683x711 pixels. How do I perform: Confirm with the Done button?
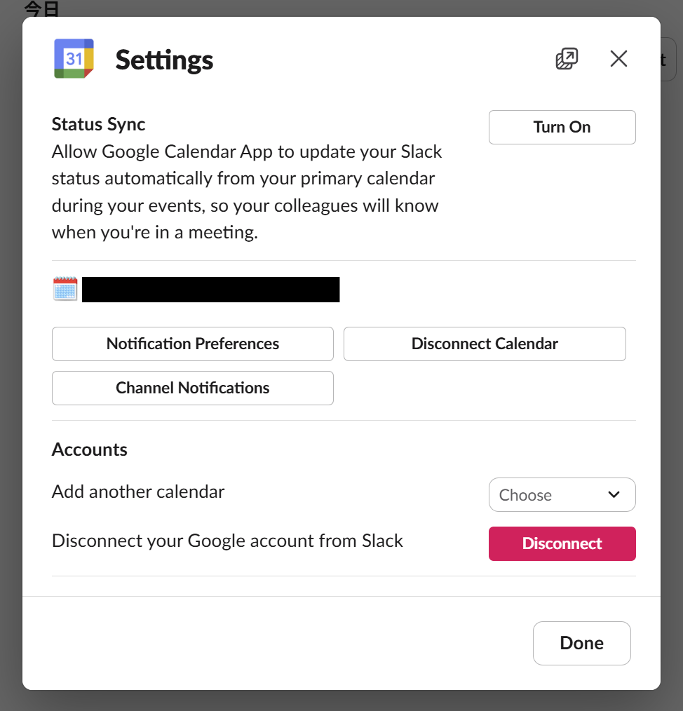point(581,643)
